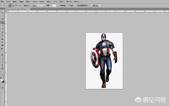This screenshot has width=169, height=106.
Task: Reset to default foreground/background colors
Action: tap(1, 78)
